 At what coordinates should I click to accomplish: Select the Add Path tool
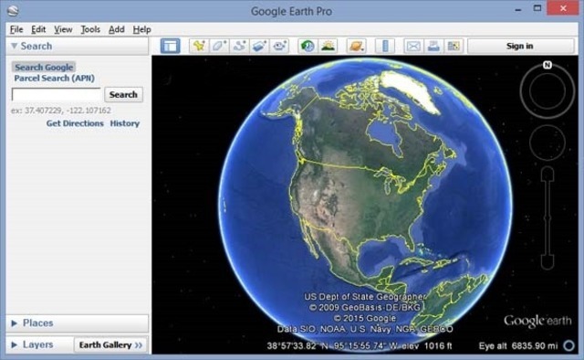point(239,46)
